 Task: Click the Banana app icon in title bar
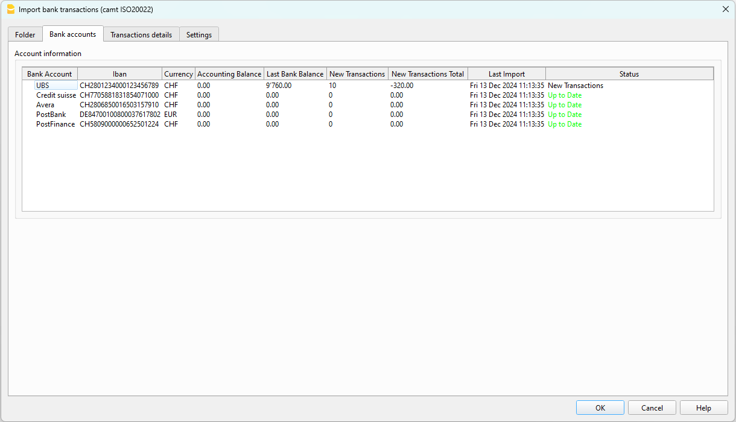point(10,9)
